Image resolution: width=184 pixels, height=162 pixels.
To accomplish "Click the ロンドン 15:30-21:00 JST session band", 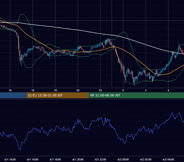I will pyautogui.click(x=57, y=95).
